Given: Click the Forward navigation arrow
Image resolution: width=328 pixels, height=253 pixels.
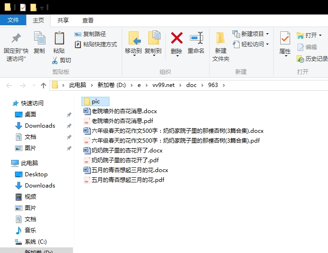Looking at the screenshot, I should coord(22,85).
